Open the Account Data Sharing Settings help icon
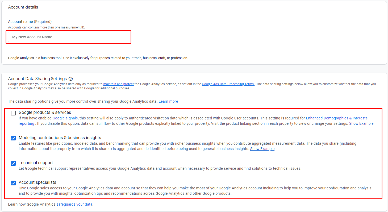Screen dimensions: 388x212 click(x=70, y=79)
